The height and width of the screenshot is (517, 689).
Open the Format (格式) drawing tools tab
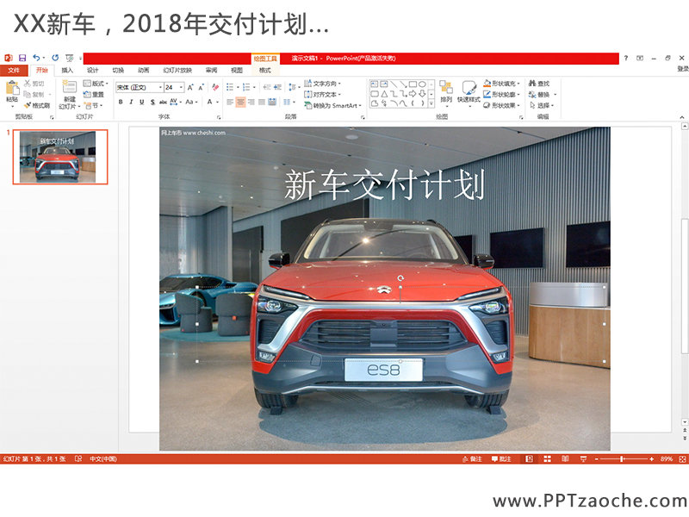coord(265,71)
